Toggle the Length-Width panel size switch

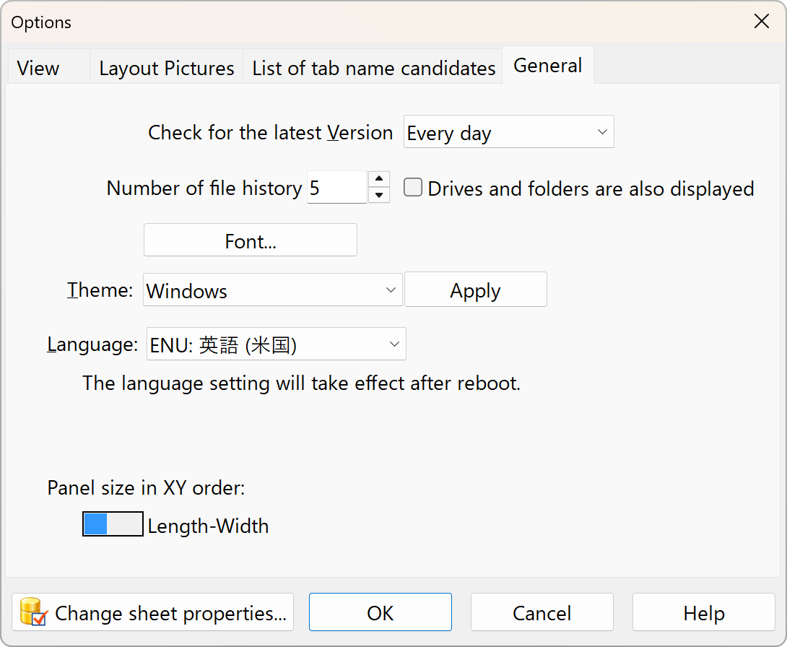tap(113, 525)
